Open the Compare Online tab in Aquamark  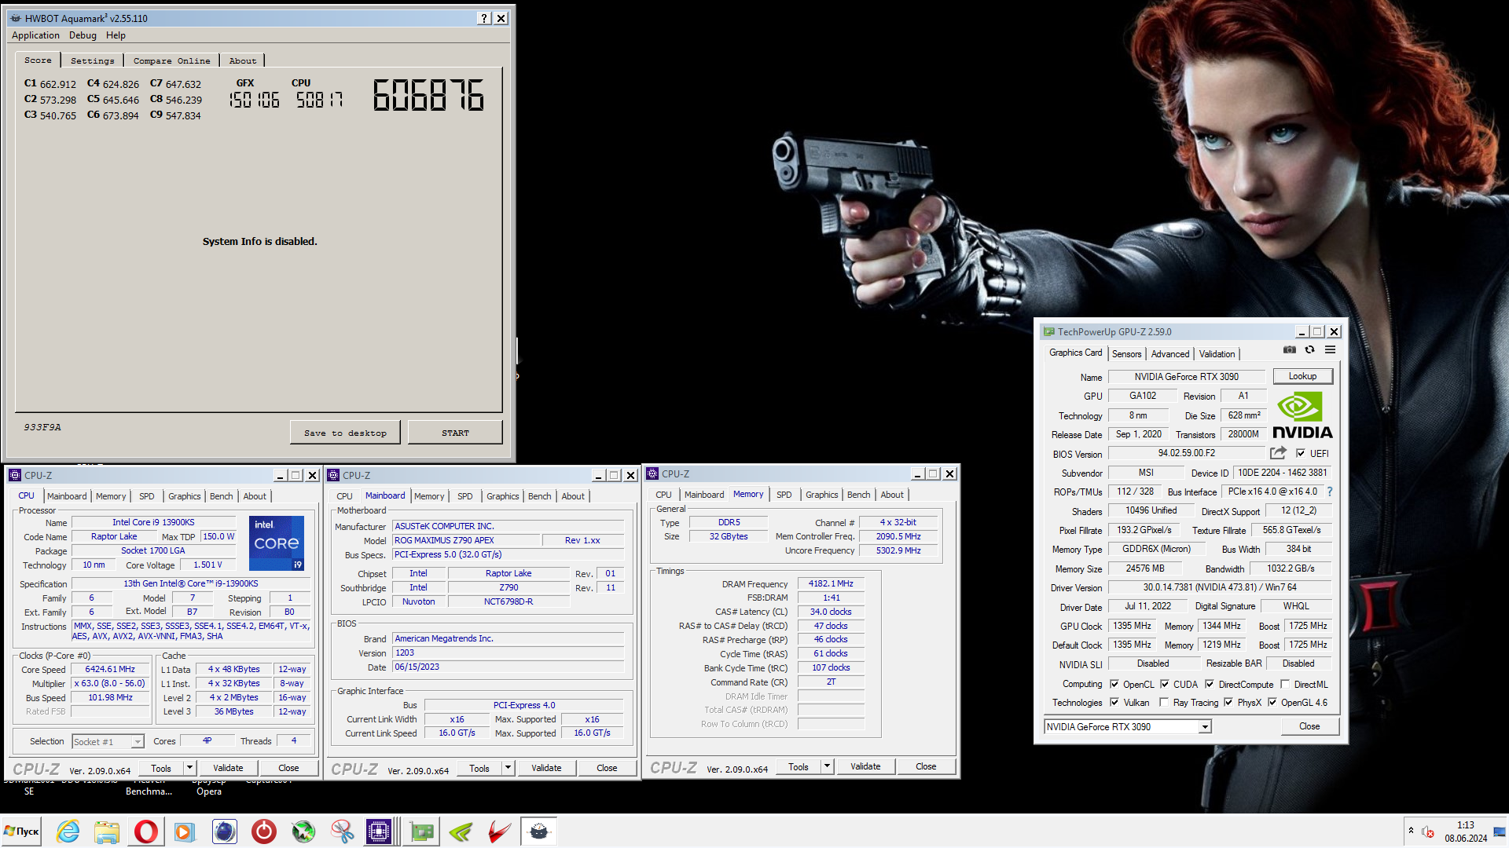(x=171, y=60)
